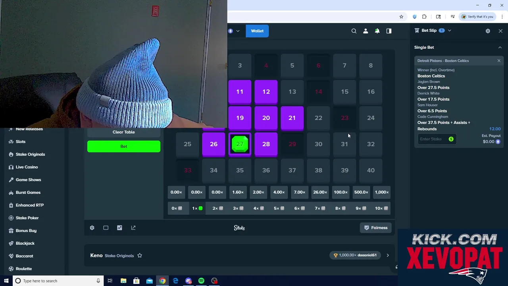Open Chrome's three-dot menu

[502, 17]
